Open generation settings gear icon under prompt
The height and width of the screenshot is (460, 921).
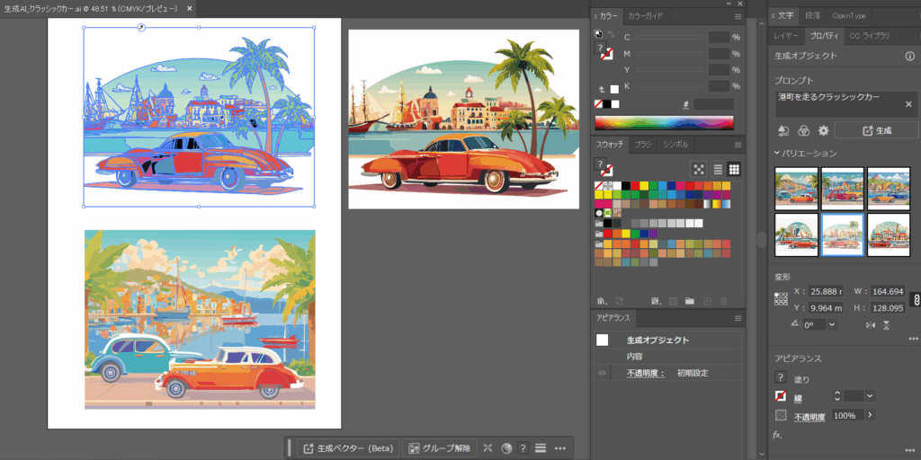point(823,130)
